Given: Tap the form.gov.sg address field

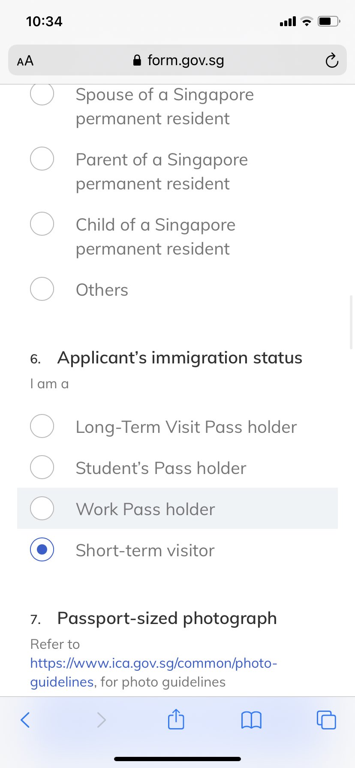Looking at the screenshot, I should pos(185,60).
